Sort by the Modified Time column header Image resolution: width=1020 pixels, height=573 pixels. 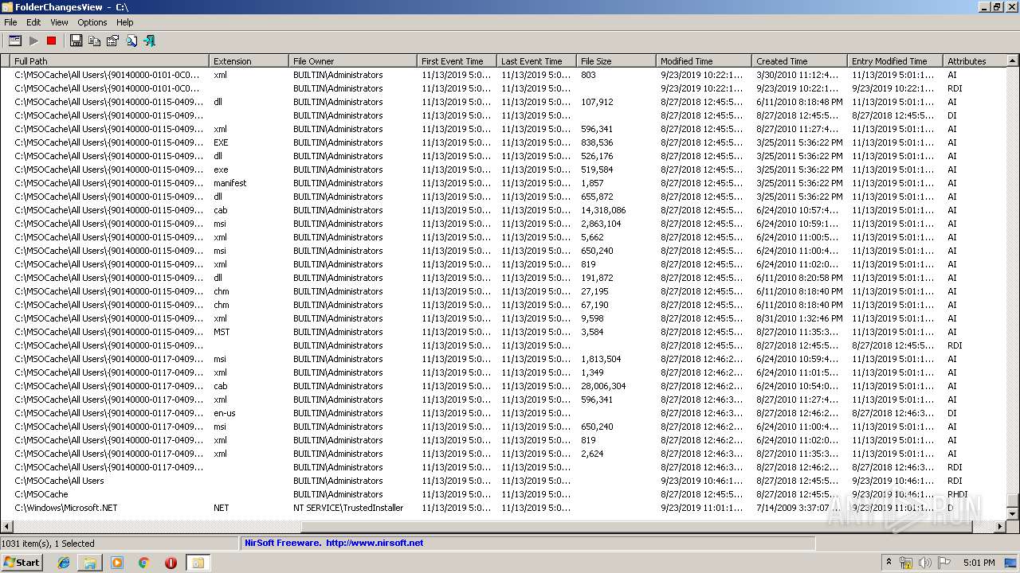pyautogui.click(x=704, y=61)
